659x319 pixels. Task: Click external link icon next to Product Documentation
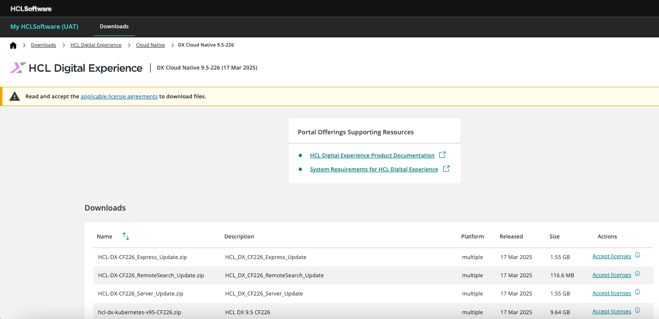443,155
